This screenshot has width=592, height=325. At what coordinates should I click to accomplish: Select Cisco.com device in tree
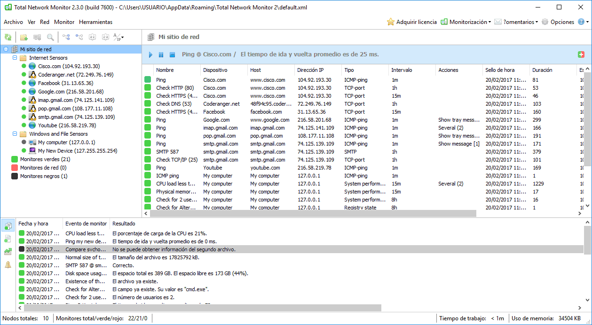pos(69,66)
